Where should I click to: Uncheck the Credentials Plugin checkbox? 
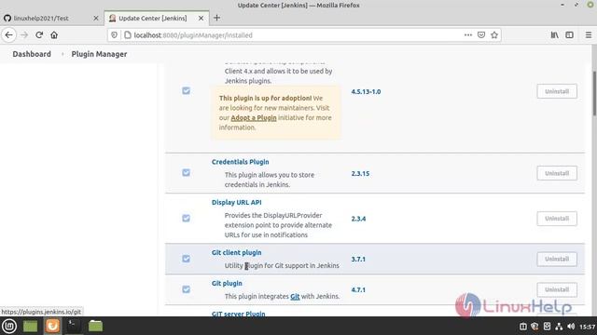[186, 173]
